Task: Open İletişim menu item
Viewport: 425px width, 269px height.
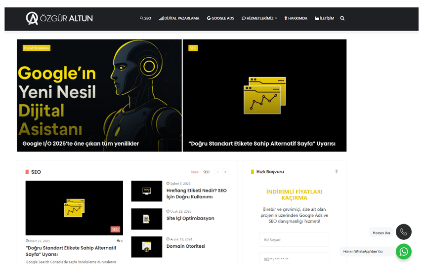Action: pyautogui.click(x=325, y=18)
